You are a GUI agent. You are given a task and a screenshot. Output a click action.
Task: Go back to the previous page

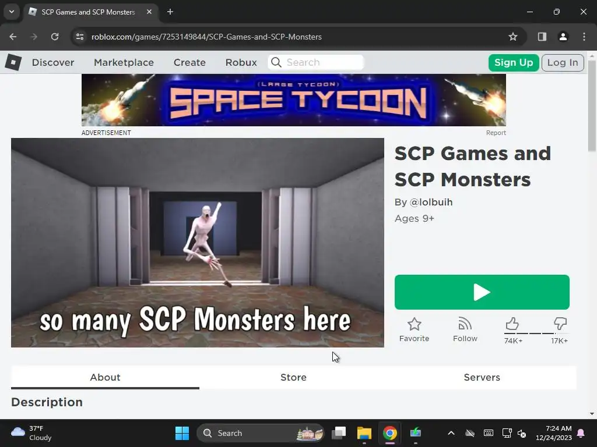click(13, 37)
